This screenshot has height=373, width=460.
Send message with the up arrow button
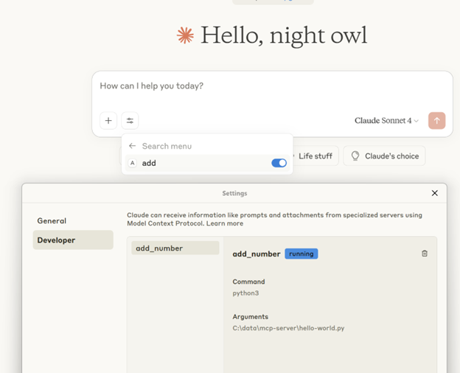436,121
